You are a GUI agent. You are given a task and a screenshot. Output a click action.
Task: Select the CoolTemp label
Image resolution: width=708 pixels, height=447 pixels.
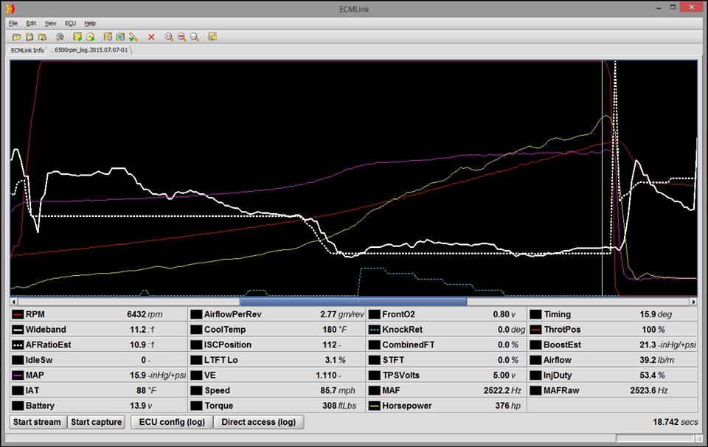[224, 330]
